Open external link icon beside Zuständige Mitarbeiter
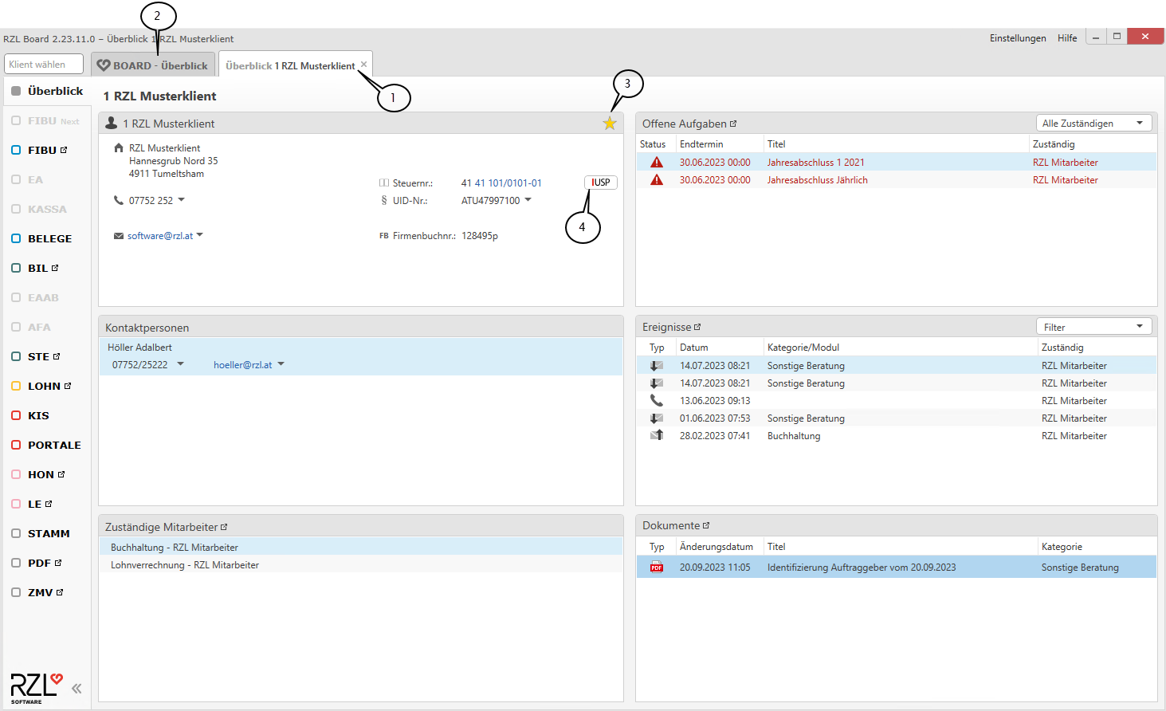1166x711 pixels. coord(224,527)
